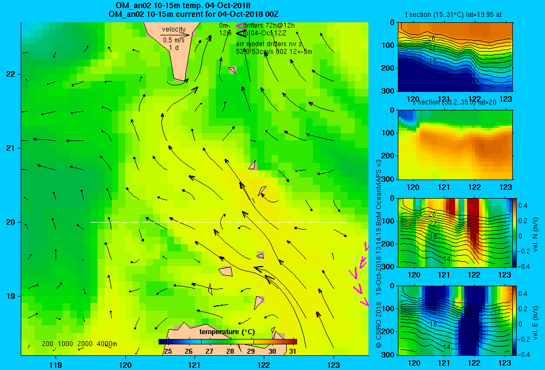Click the southern tip of Taiwan landmass
545x370 pixels.
click(x=178, y=76)
